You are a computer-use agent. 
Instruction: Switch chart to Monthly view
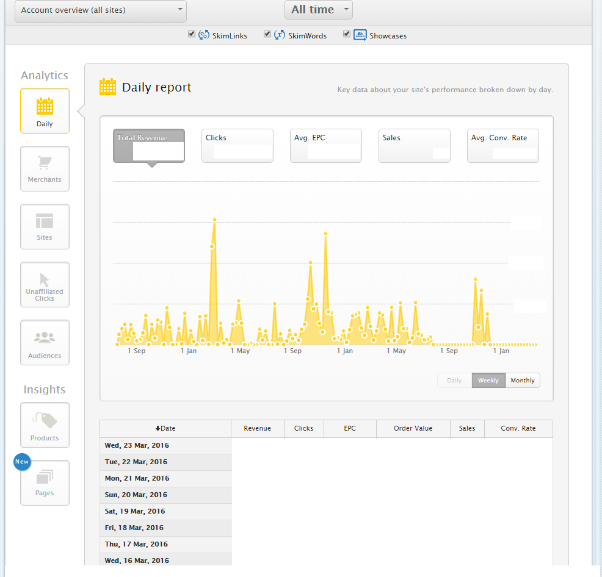click(523, 381)
